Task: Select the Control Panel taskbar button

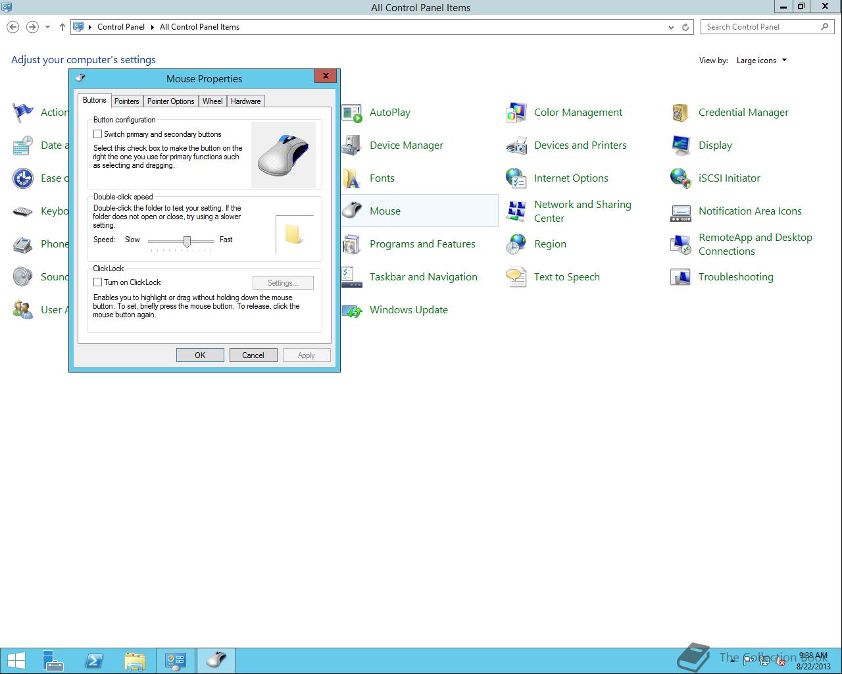Action: (176, 661)
